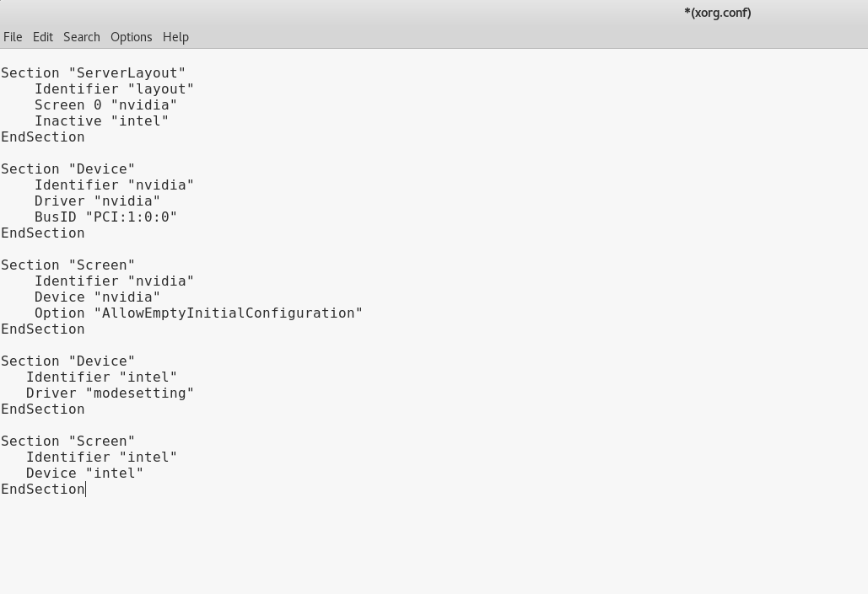Click the AllowEmptyInitialConfiguration option text
868x594 pixels.
229,313
